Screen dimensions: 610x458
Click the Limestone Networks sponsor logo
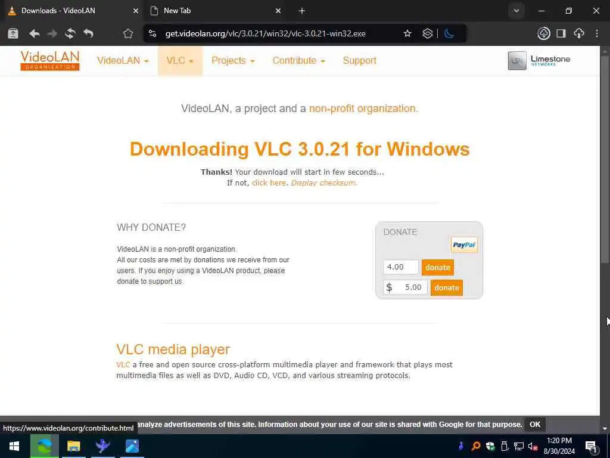coord(539,61)
